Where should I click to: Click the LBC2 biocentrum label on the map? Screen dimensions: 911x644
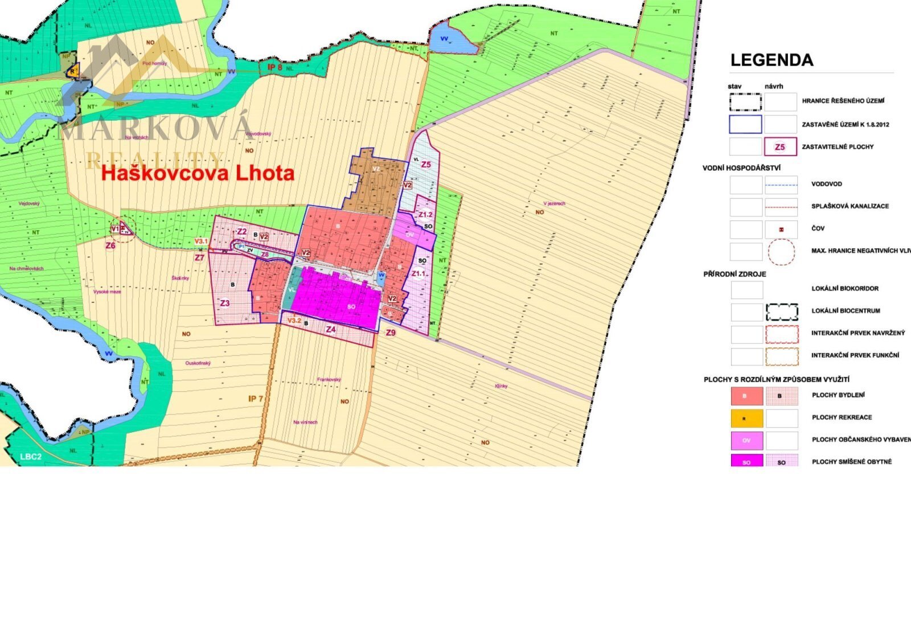[31, 457]
